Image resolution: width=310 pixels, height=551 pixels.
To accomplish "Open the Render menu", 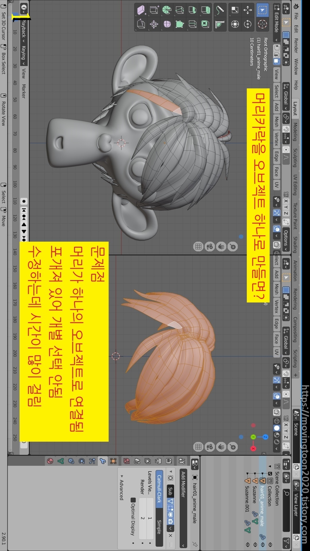I will (296, 45).
